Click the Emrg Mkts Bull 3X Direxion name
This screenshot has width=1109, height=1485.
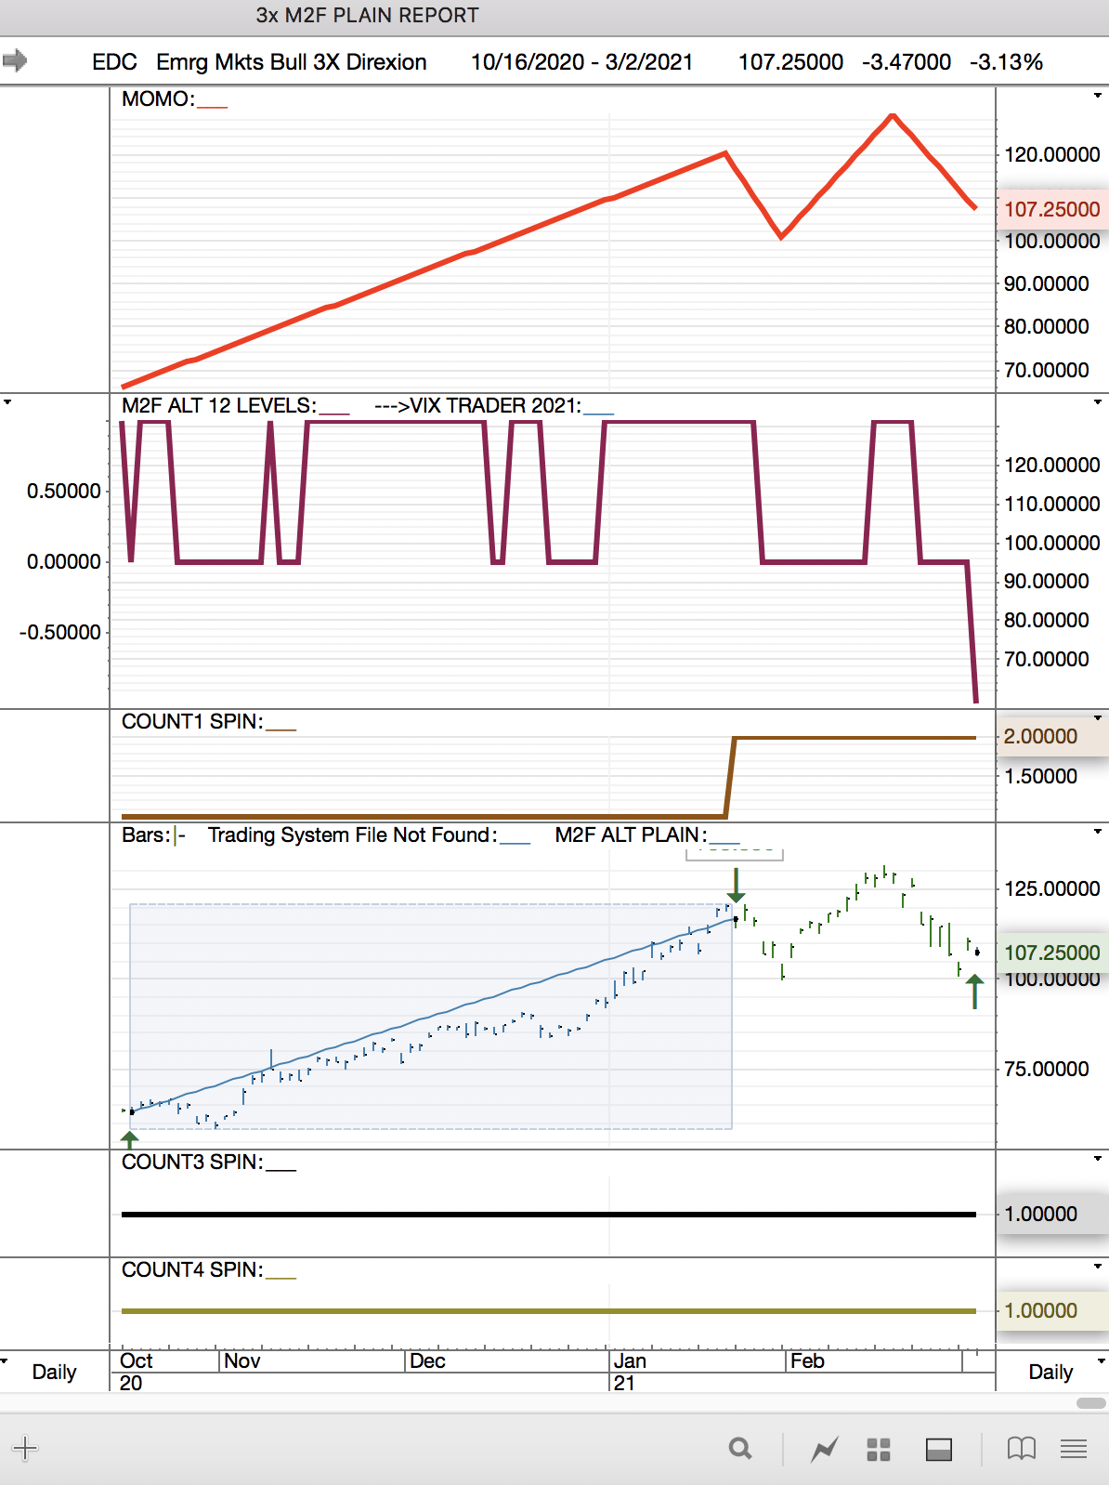(x=292, y=61)
